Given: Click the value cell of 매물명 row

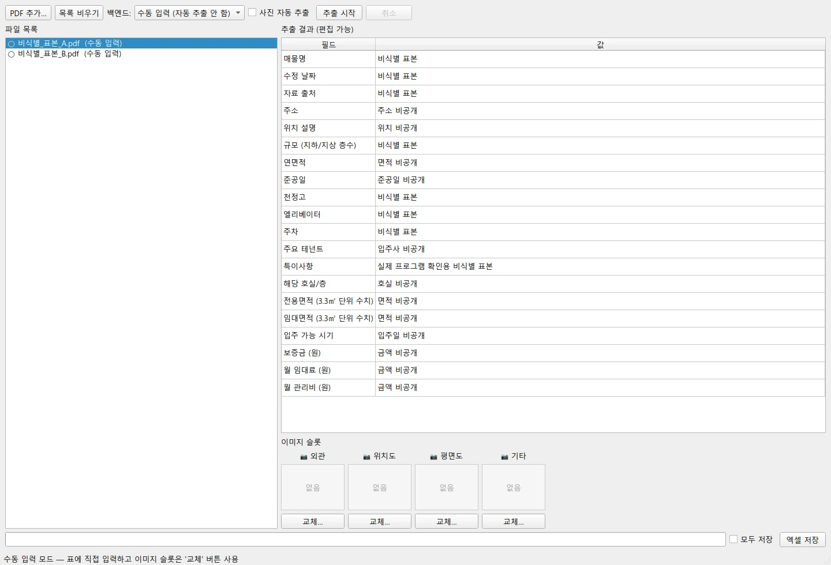Looking at the screenshot, I should (600, 59).
